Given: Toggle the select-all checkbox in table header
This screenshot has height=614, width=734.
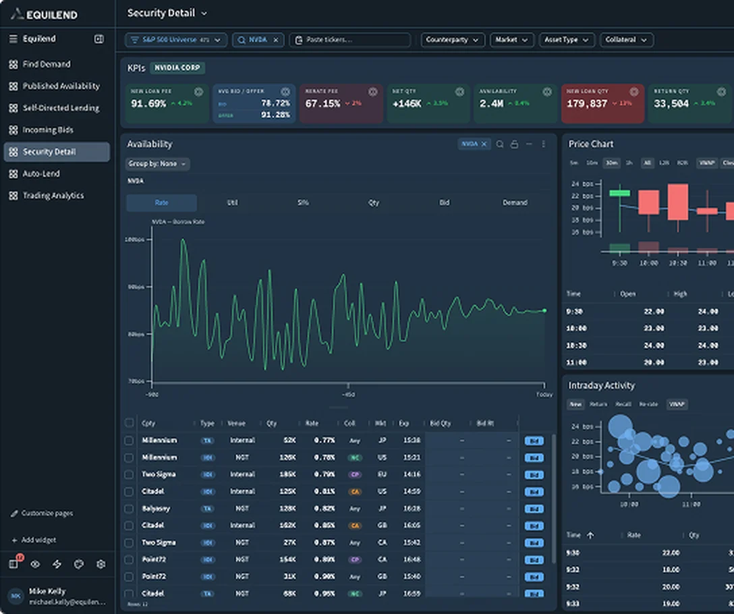Looking at the screenshot, I should coord(130,423).
